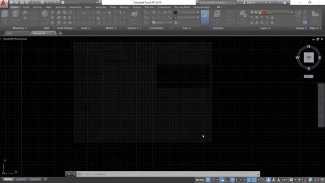This screenshot has height=183, width=325.
Task: Click the W compass point on ViewCube
Action: [x=298, y=57]
